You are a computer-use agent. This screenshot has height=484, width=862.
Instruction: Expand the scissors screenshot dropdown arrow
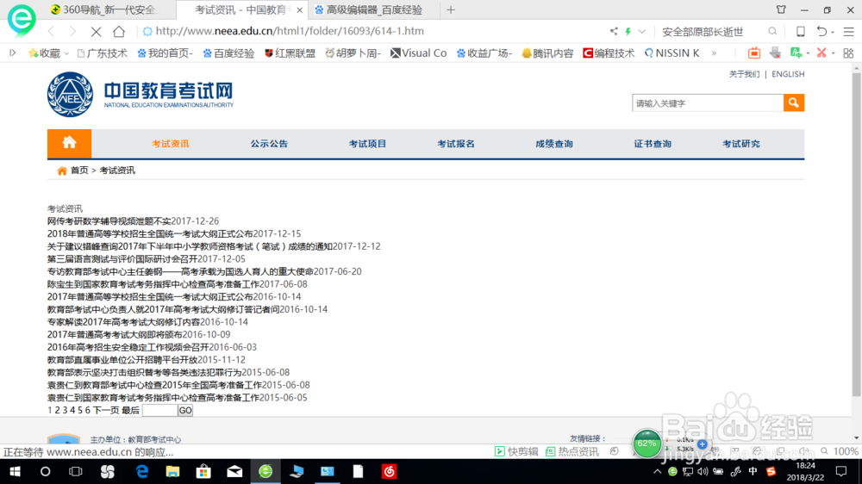click(x=833, y=53)
